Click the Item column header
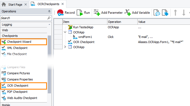This screenshot has height=106, width=190. coord(85,22)
